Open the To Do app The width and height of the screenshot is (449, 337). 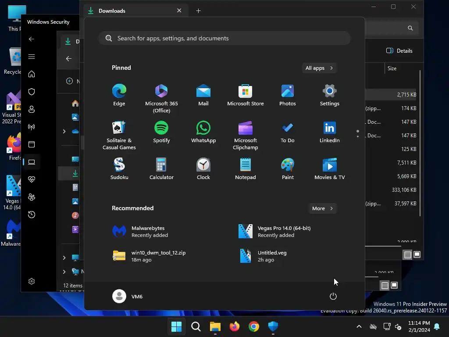(x=288, y=132)
